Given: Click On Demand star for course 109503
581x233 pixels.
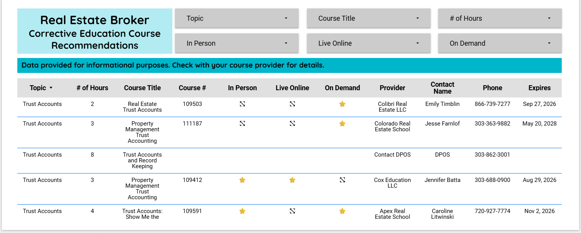Looking at the screenshot, I should 342,104.
